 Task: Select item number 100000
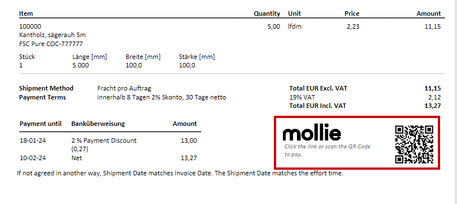point(30,26)
